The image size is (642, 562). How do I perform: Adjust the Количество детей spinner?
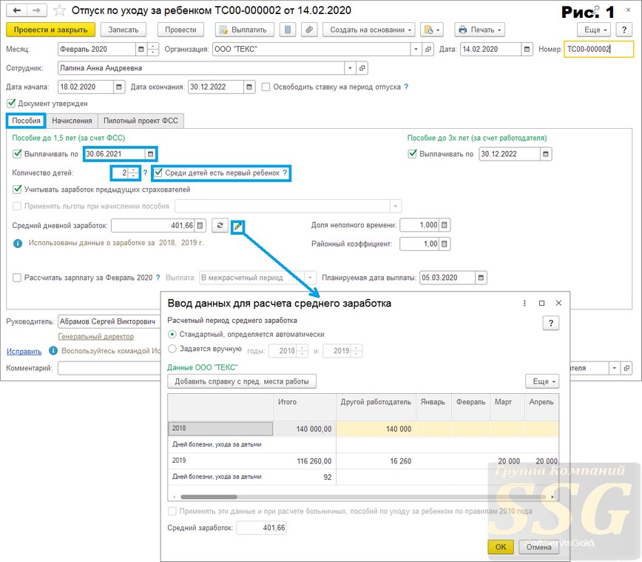pyautogui.click(x=133, y=173)
